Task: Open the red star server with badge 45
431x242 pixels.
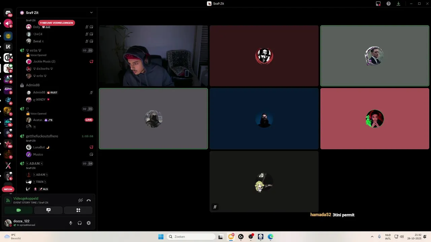Action: tap(8, 144)
